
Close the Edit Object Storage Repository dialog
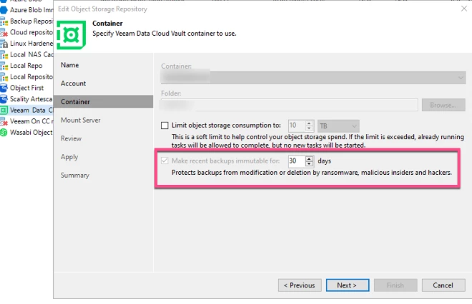[x=464, y=9]
